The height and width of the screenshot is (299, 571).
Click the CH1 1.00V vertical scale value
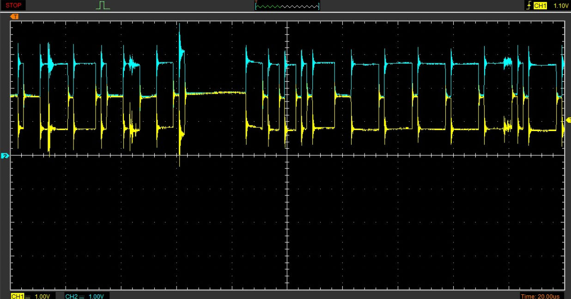[43, 296]
